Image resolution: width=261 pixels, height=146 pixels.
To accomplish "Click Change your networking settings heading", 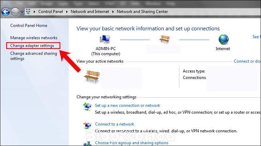I will (106, 97).
